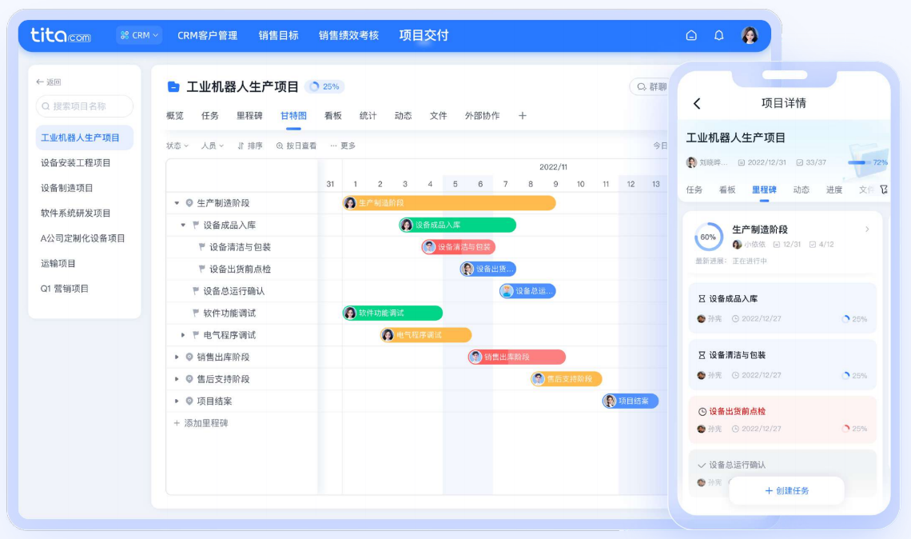Open the CRM module dropdown
Screen dimensions: 911x539
click(140, 35)
